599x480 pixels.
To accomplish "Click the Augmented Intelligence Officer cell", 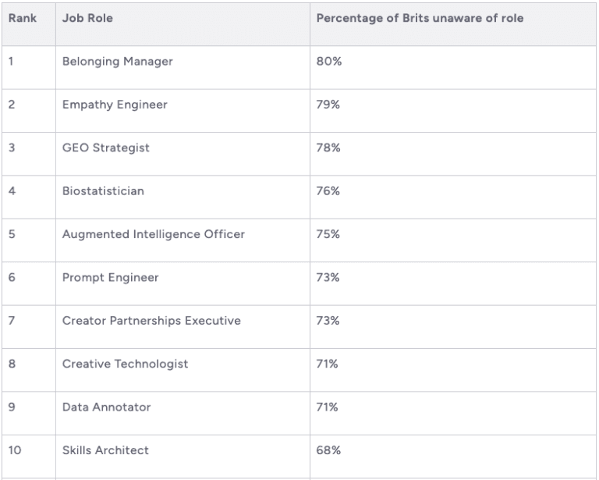I will 154,234.
